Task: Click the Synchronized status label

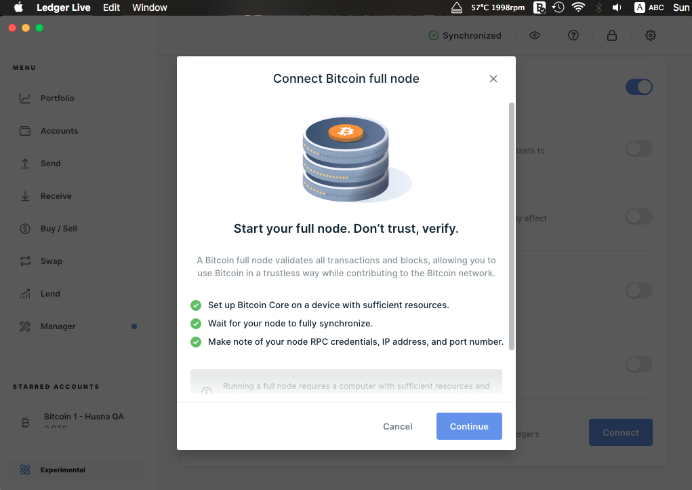Action: [472, 35]
